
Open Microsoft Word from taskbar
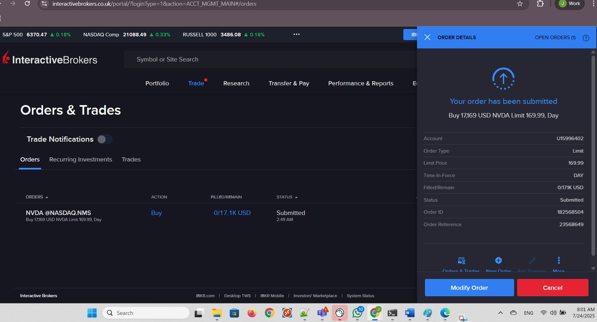tap(410, 313)
